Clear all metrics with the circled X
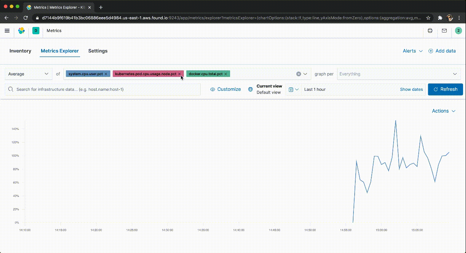 (x=299, y=74)
